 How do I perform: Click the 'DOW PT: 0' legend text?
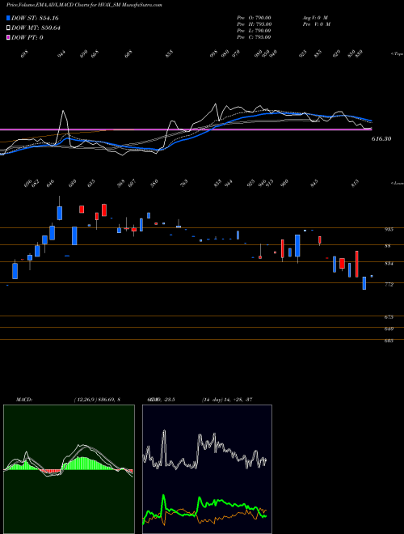tap(27, 37)
